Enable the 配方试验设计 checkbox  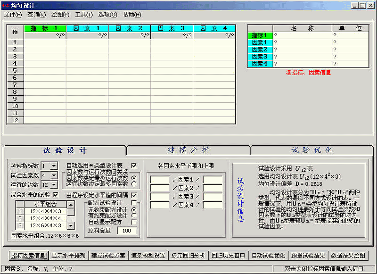134,203
